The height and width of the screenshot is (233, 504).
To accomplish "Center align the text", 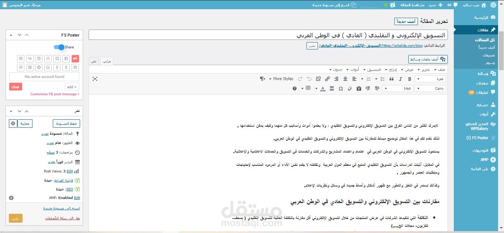I will click(345, 79).
